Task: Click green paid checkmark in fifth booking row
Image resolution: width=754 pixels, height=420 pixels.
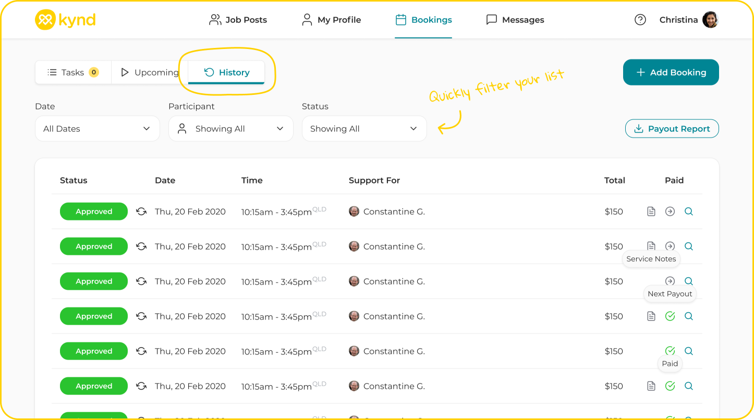Action: 670,351
